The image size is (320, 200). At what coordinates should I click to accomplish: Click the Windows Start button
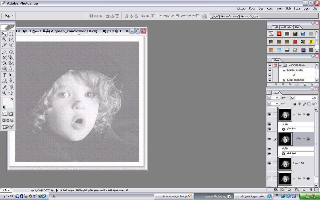click(x=309, y=196)
